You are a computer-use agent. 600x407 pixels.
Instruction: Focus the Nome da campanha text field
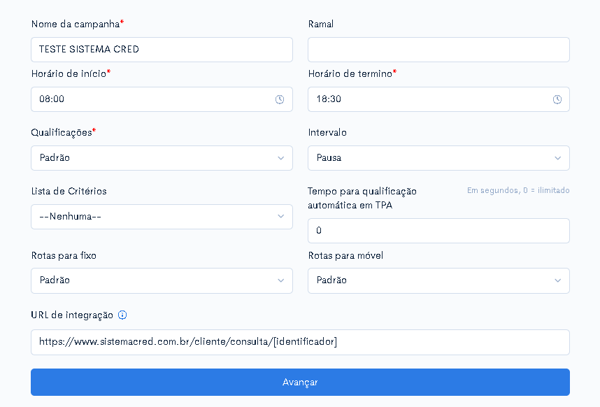pos(162,50)
